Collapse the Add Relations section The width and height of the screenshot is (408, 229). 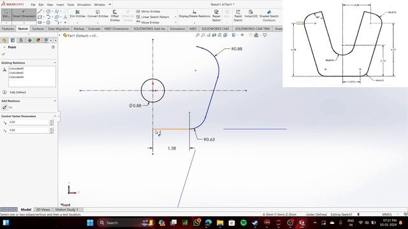point(55,101)
